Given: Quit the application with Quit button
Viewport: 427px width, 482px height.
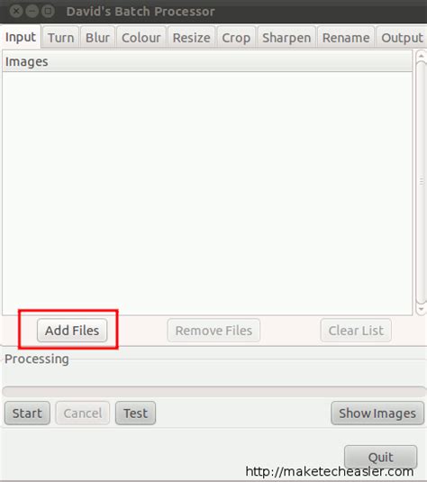Looking at the screenshot, I should coord(380,457).
